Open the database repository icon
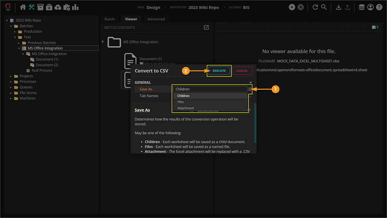Screen dimensions: 387x218 pos(361,7)
